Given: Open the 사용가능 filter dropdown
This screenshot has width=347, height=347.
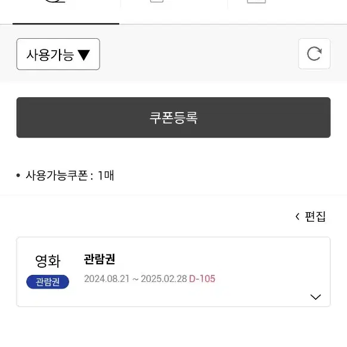Looking at the screenshot, I should 58,54.
